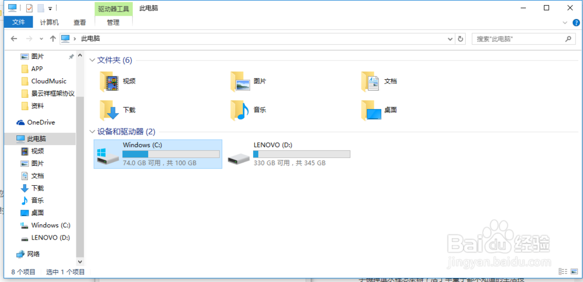This screenshot has width=583, height=282.
Task: Open 下载 in navigation pane
Action: click(32, 188)
